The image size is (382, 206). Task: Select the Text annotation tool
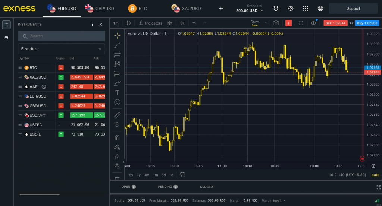pyautogui.click(x=117, y=93)
